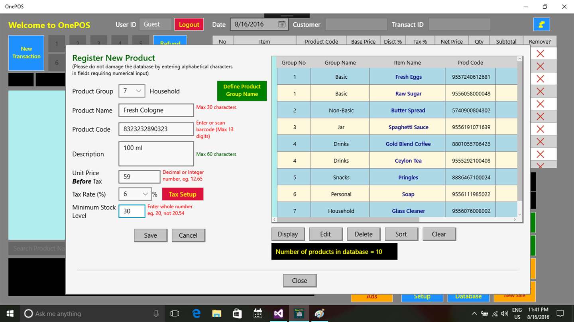Click the Customer field
This screenshot has height=322, width=574.
pos(356,24)
